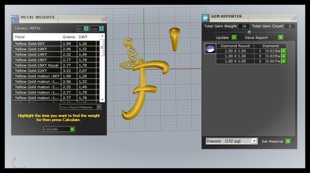Click the Diamond Round column header
This screenshot has width=310, height=173.
coord(235,46)
